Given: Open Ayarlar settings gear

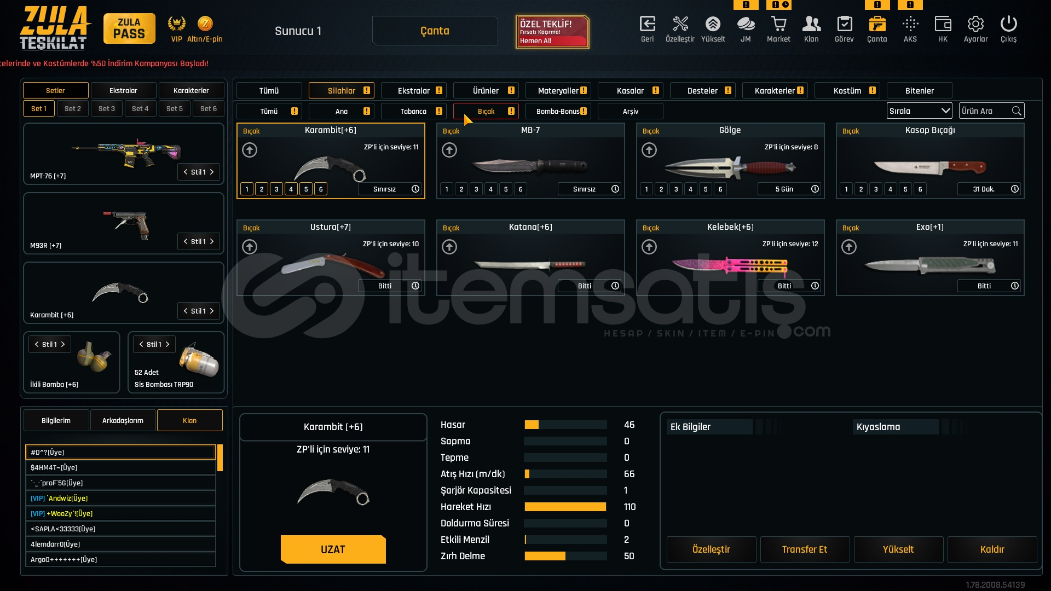Looking at the screenshot, I should pos(975,24).
